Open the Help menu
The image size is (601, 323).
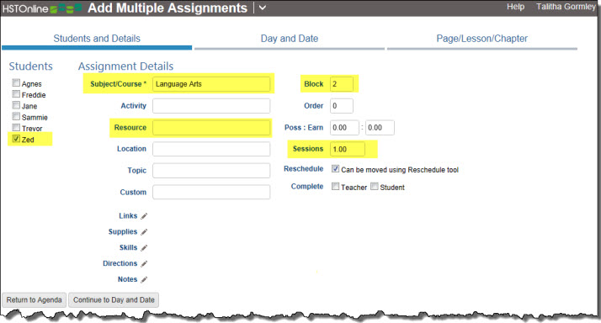pos(515,7)
